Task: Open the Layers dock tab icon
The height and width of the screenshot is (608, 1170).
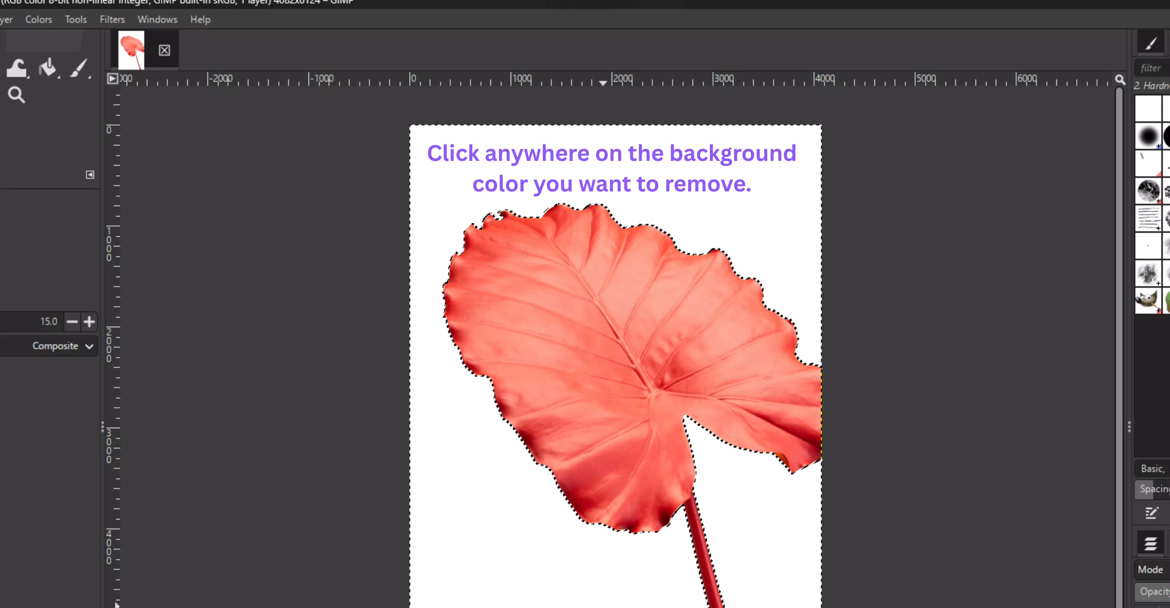Action: pos(1150,543)
